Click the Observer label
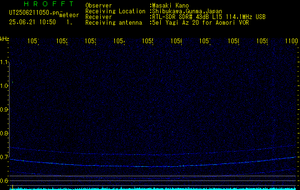The image size is (300, 190). [x=99, y=6]
